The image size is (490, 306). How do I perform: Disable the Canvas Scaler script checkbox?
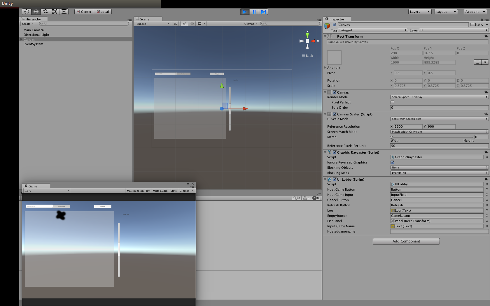pos(335,114)
